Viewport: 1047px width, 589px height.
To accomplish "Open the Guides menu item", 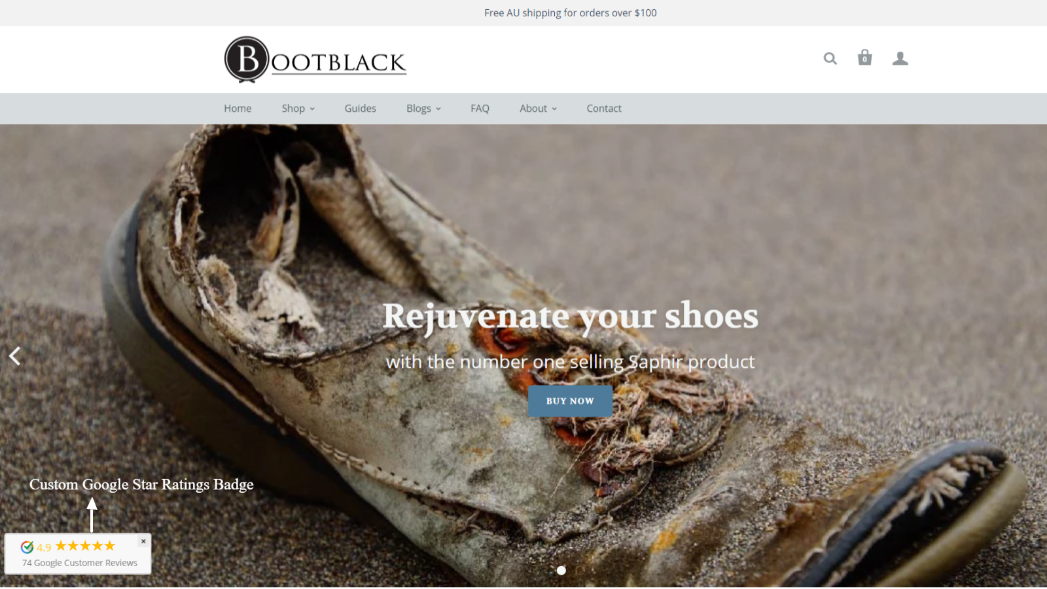I will 360,109.
